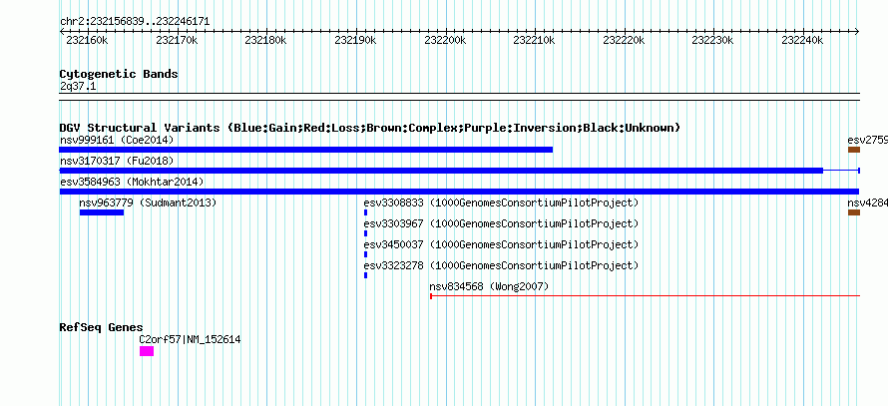Click the 232230k ruler tick label
The image size is (888, 406).
point(713,41)
